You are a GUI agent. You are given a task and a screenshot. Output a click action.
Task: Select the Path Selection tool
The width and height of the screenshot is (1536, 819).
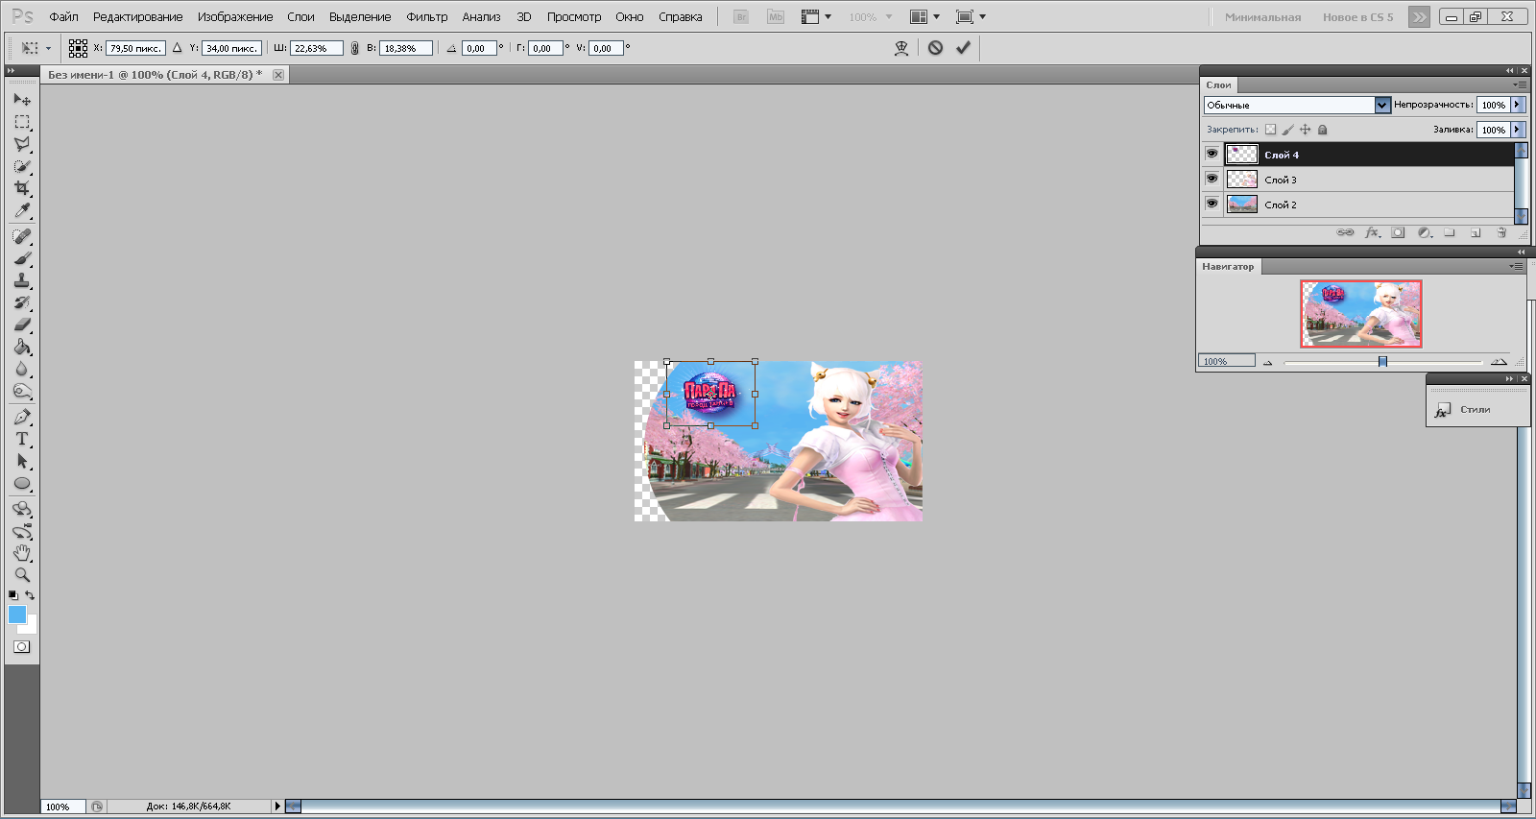pos(22,461)
